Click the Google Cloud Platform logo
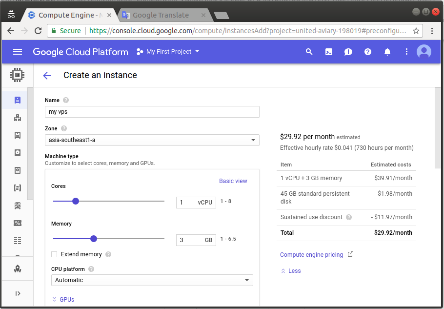444x309 pixels. (81, 52)
